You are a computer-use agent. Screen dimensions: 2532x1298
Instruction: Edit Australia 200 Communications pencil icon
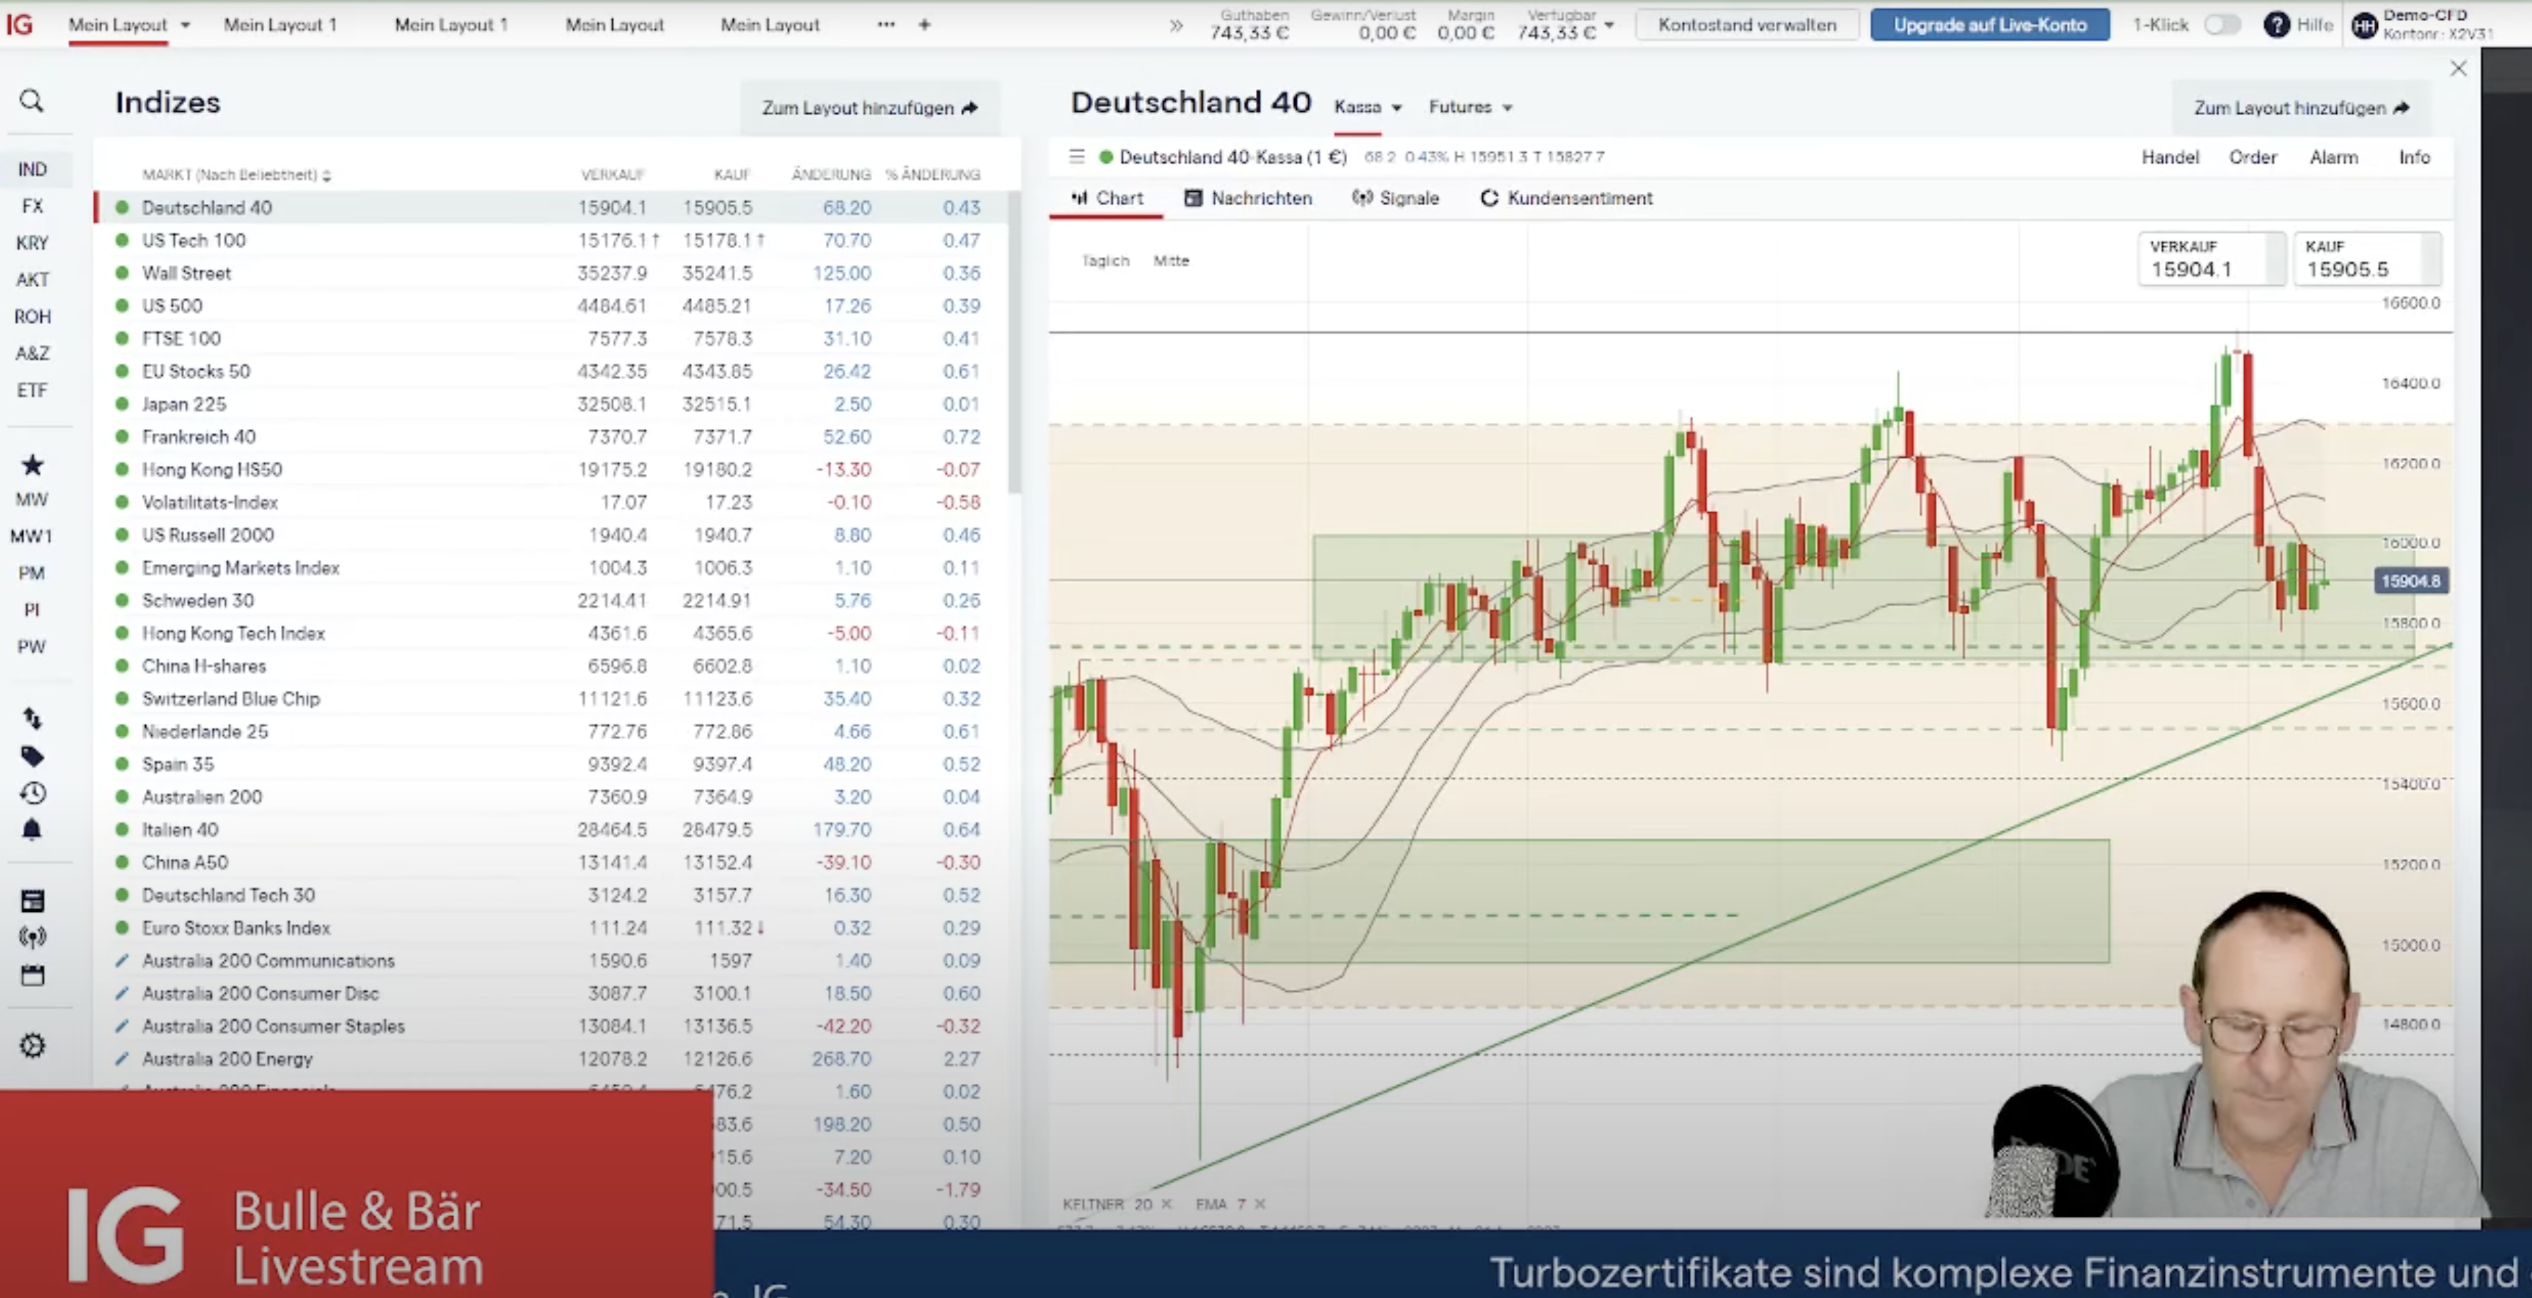click(122, 960)
